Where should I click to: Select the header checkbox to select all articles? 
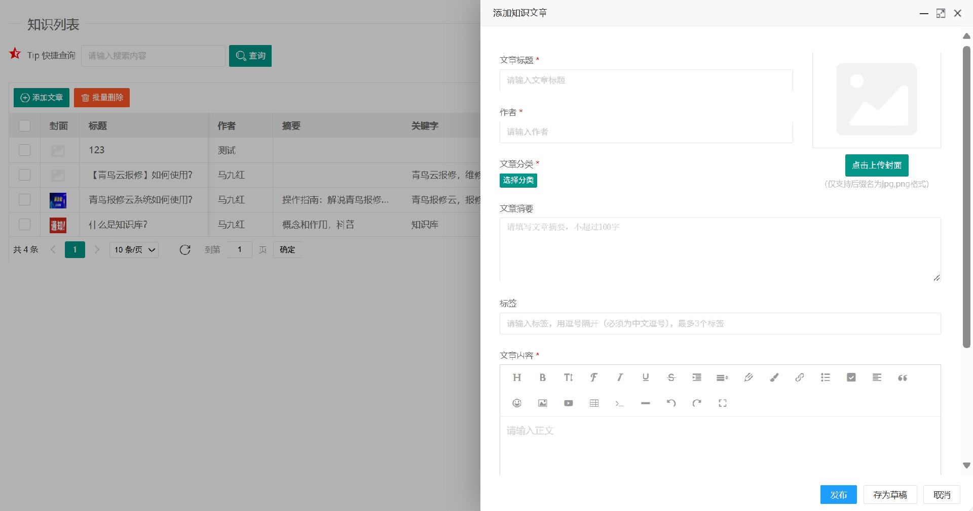(x=24, y=125)
